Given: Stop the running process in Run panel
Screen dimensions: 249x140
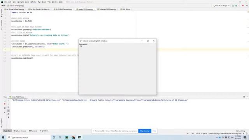Looking at the screenshot, I should pyautogui.click(x=5, y=104).
